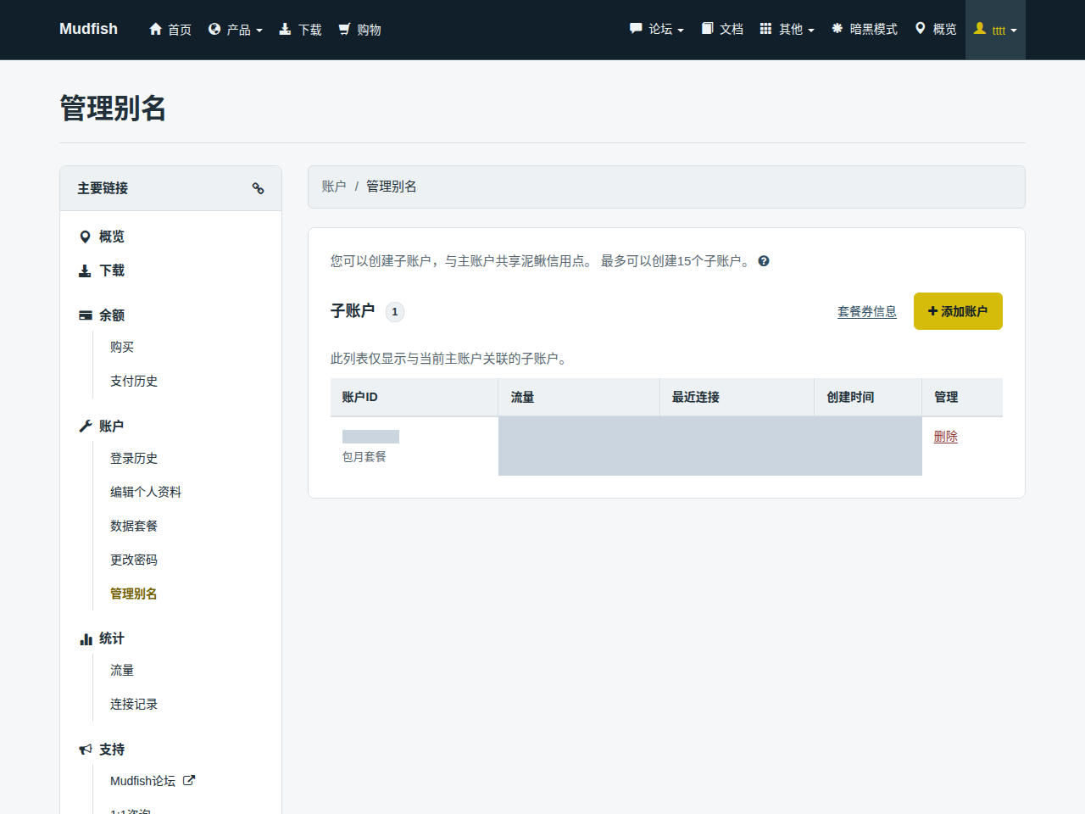Toggle 暗黑模式 dark mode
Screen dimensions: 1085x814
[x=865, y=30]
